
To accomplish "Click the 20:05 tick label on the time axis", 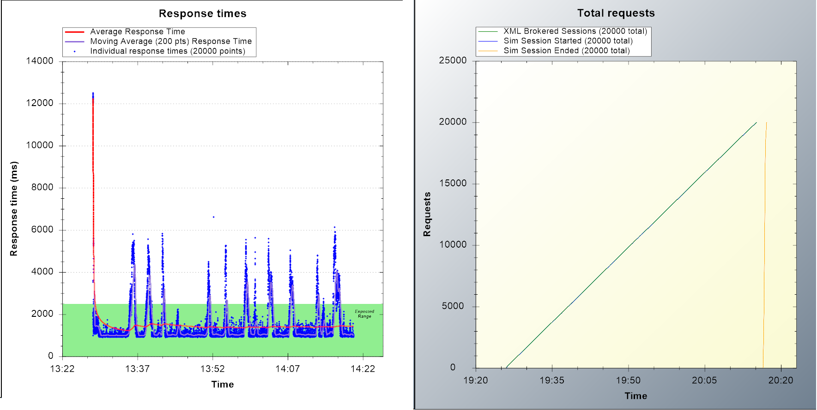I will (704, 380).
